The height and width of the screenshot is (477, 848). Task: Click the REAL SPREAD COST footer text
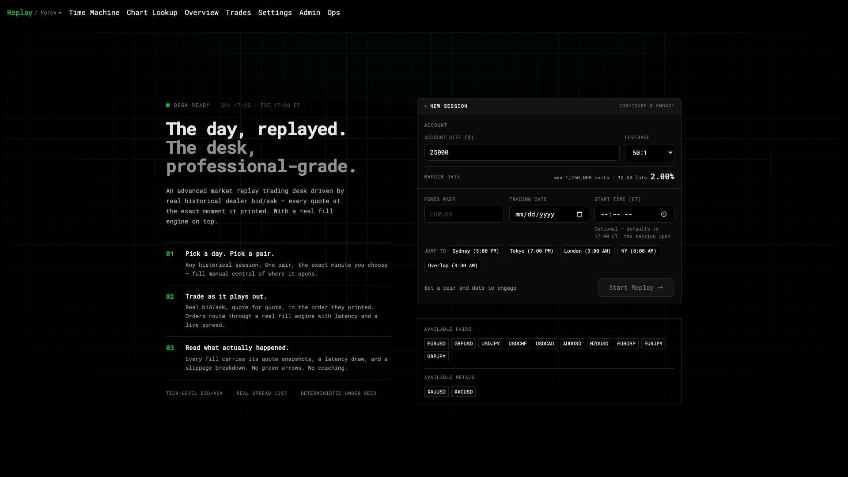261,393
